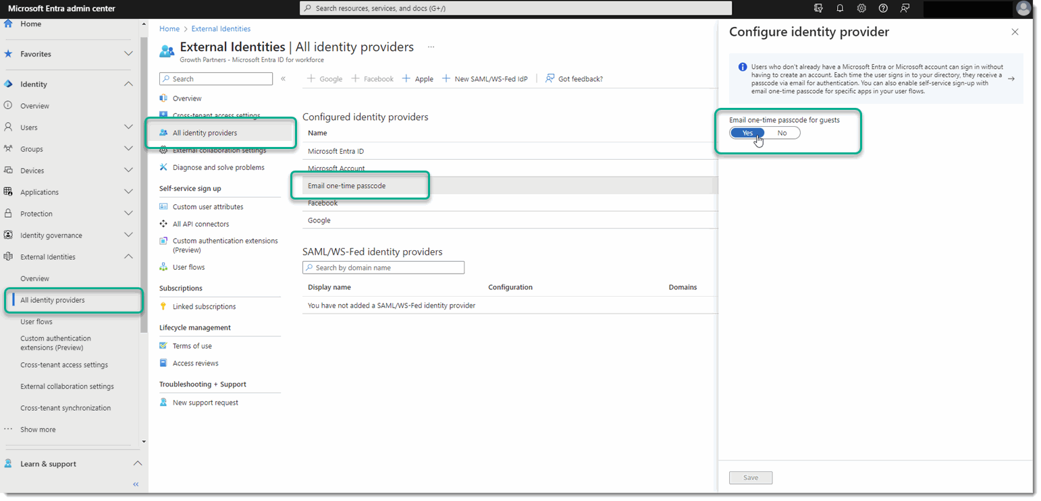Go to Home via the breadcrumb
Screen dimensions: 1041x501
169,29
